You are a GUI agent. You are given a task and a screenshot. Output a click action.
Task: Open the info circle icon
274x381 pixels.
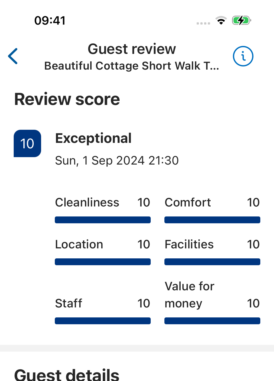243,56
